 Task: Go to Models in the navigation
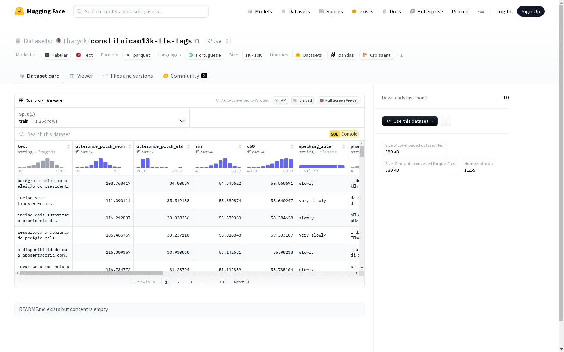click(260, 11)
